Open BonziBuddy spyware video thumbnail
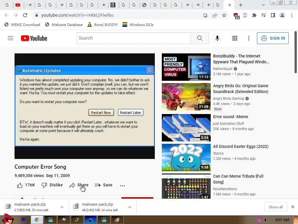 (186, 67)
